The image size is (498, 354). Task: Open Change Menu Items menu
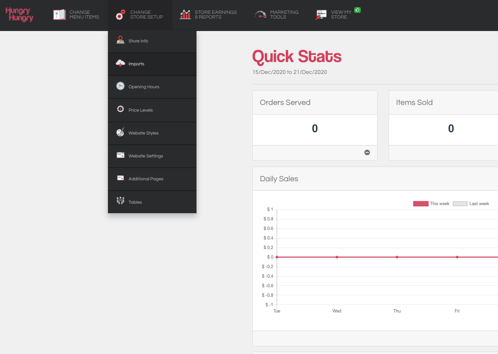click(x=76, y=15)
